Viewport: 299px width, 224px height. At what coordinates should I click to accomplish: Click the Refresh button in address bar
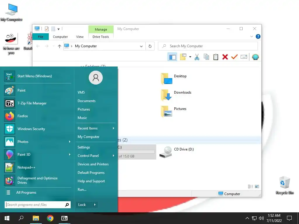[x=150, y=46]
